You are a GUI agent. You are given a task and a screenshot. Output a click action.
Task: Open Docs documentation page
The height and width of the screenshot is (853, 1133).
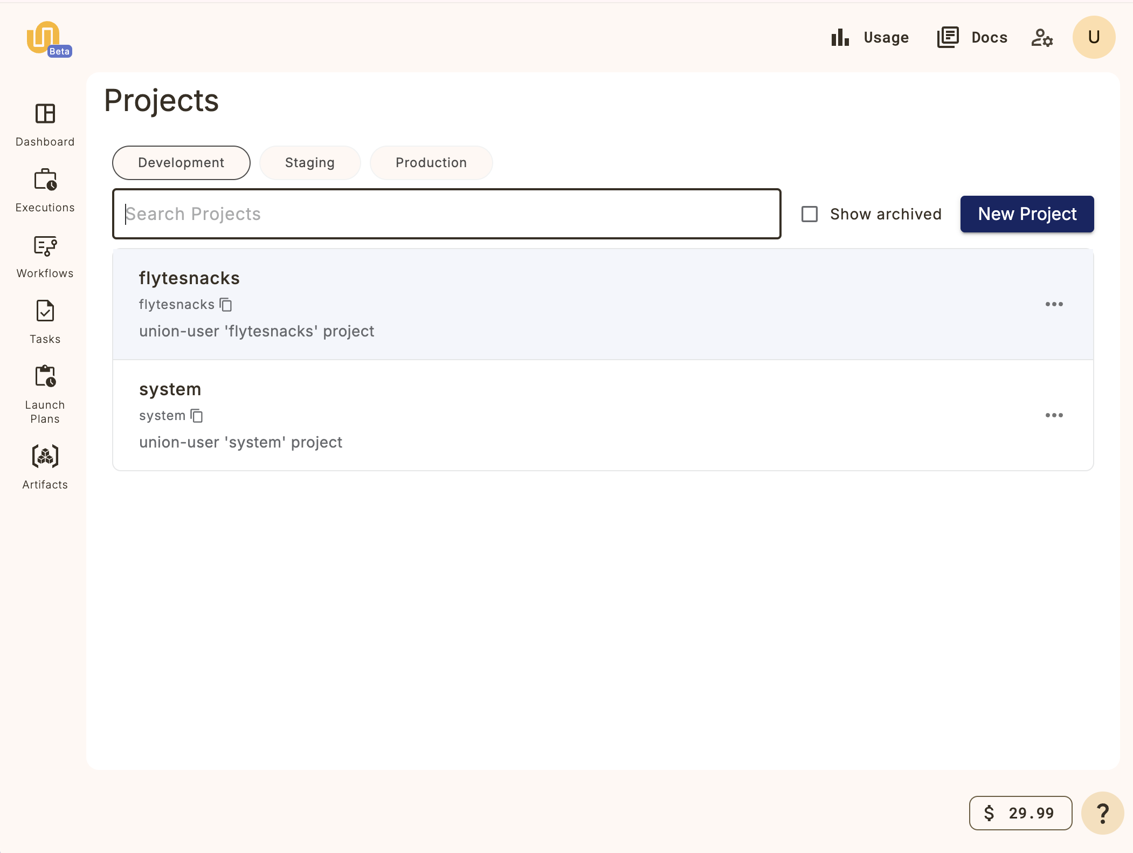972,37
